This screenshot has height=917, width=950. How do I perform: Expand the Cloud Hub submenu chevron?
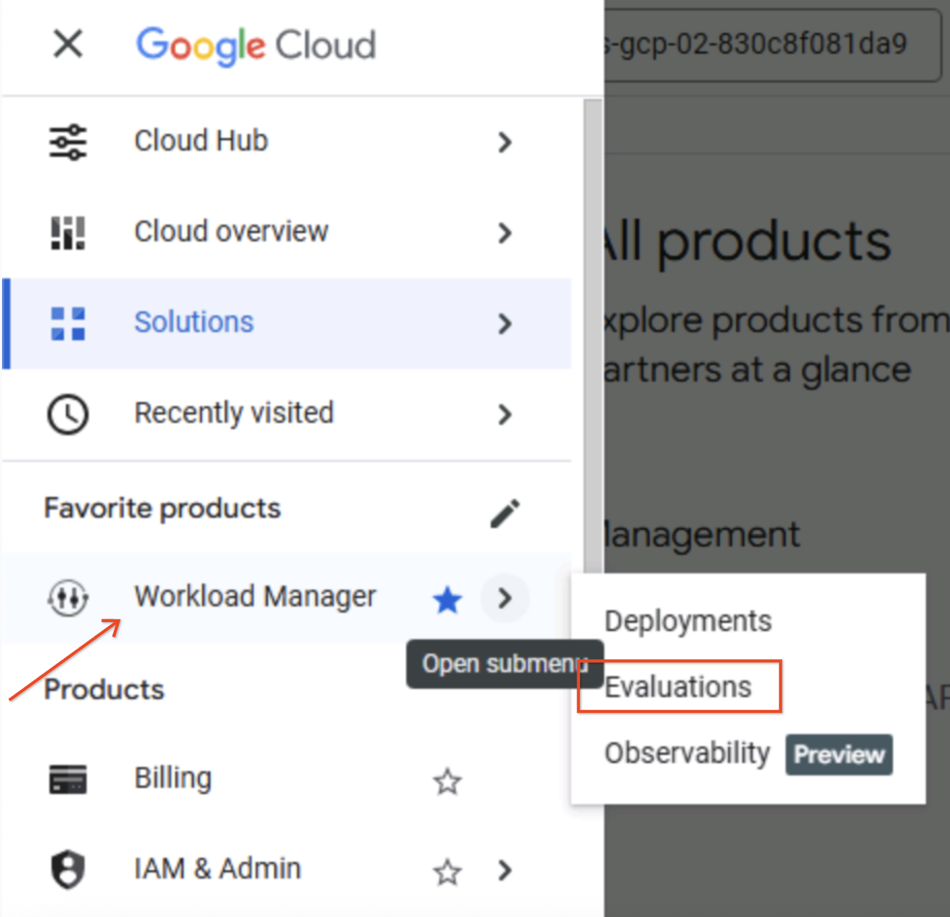coord(506,142)
